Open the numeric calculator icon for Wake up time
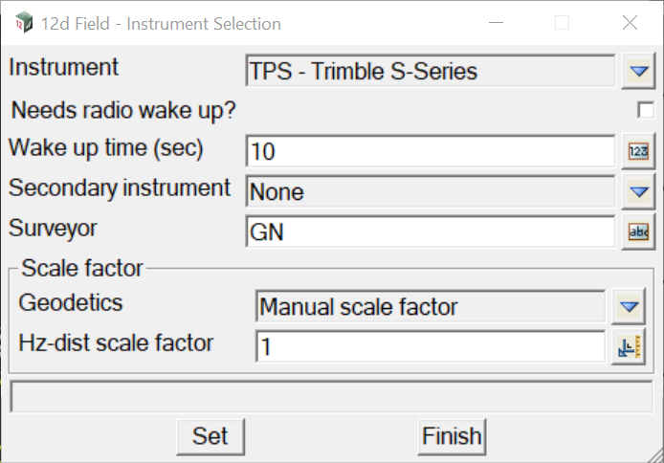664x463 pixels. coord(637,151)
